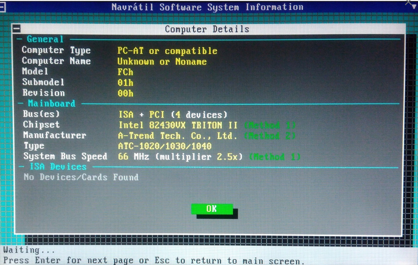Click the Bus(es) label
Image resolution: width=418 pixels, height=265 pixels.
41,114
